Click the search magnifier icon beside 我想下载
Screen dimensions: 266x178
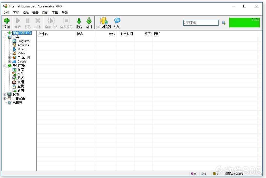click(x=224, y=23)
